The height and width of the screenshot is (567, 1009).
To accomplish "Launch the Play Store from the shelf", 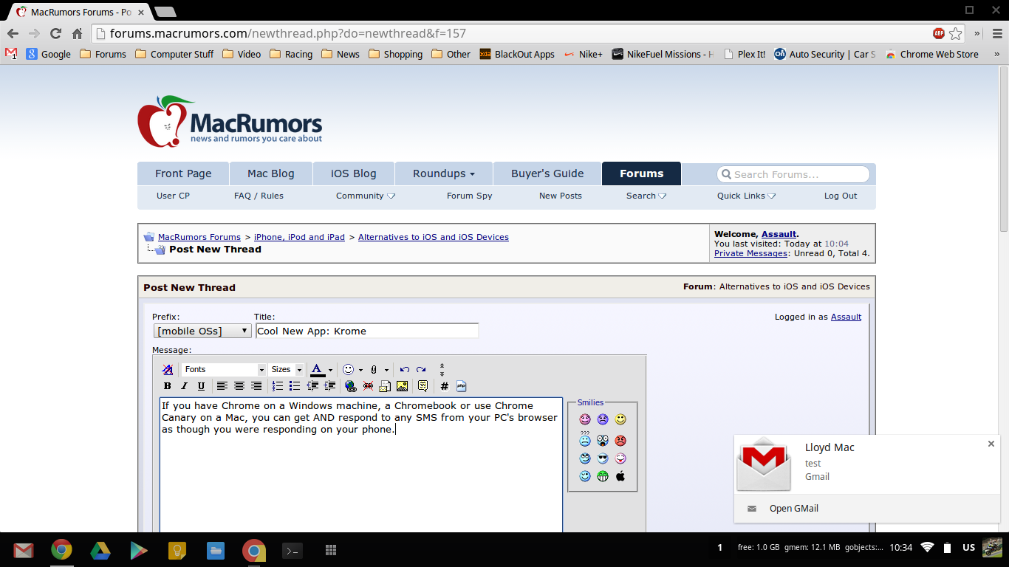I will point(138,550).
